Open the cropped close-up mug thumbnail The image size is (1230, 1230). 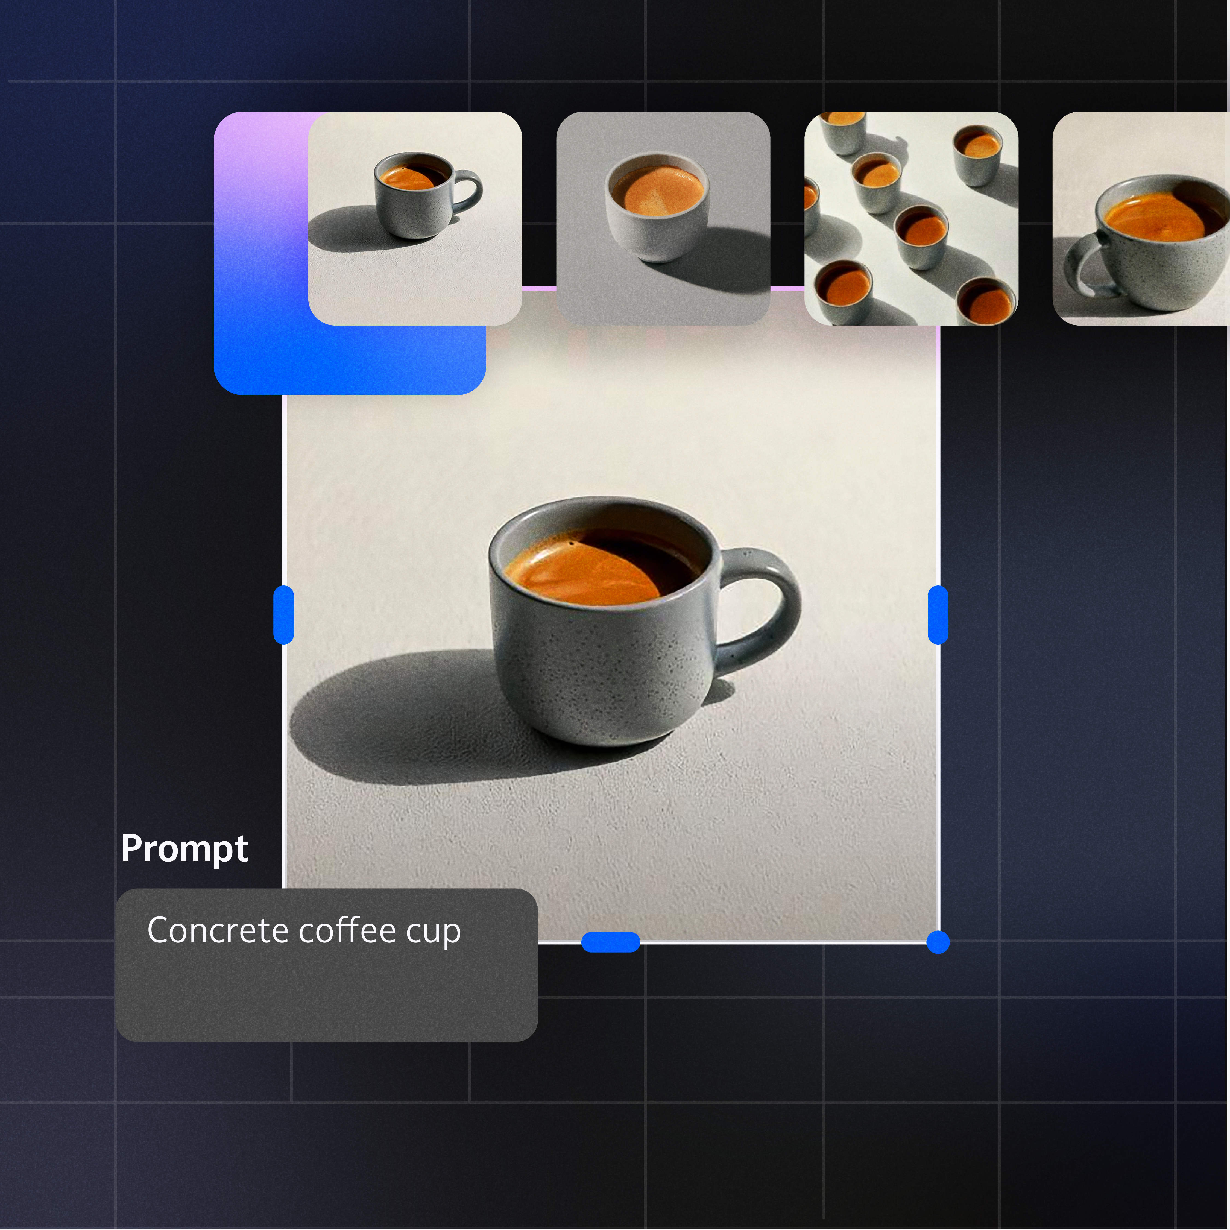(1140, 218)
